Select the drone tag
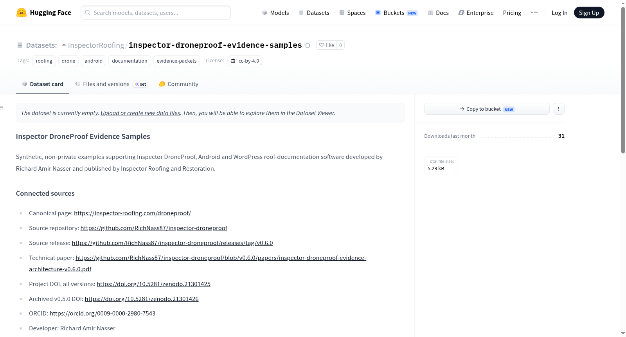This screenshot has height=337, width=626. 68,61
